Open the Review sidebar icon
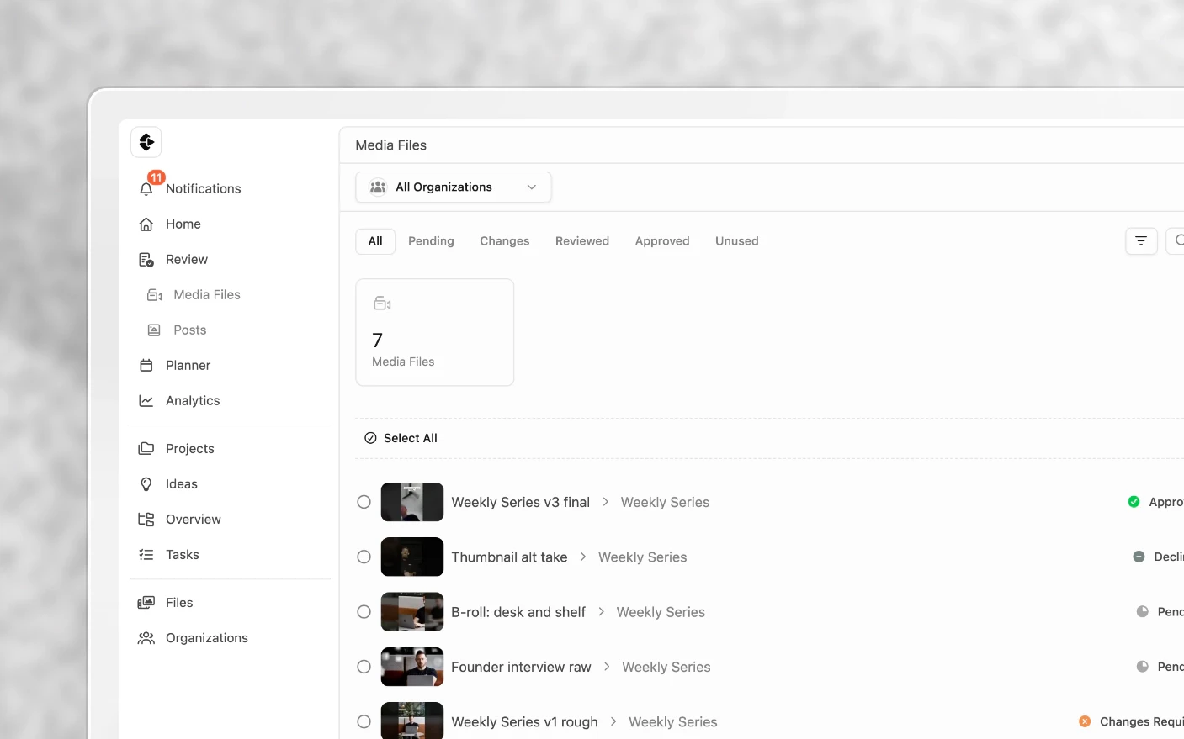 [x=146, y=260]
